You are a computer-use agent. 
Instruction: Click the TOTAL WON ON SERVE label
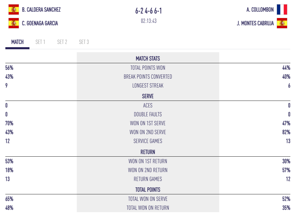click(x=148, y=199)
